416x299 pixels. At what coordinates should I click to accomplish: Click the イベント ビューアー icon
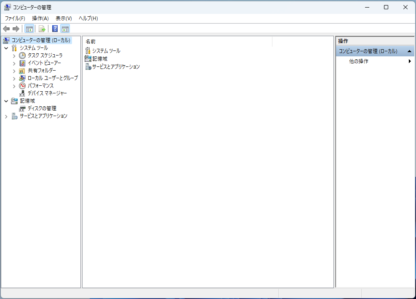tap(22, 63)
